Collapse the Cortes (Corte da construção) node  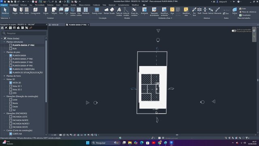pyautogui.click(x=4, y=131)
